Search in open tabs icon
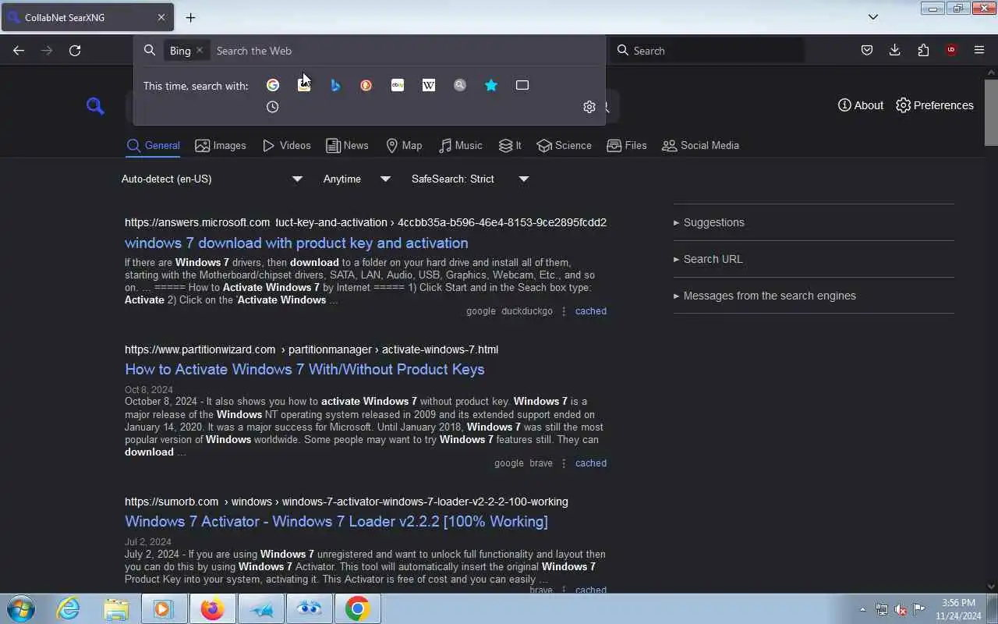Viewport: 998px width, 624px height. [x=522, y=85]
